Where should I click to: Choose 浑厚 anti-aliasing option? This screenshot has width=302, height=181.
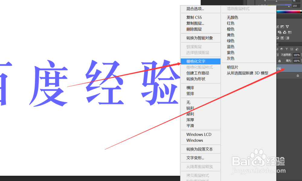pyautogui.click(x=190, y=120)
